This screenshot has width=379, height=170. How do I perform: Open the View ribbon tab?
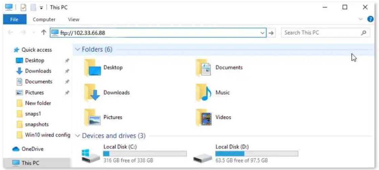74,20
